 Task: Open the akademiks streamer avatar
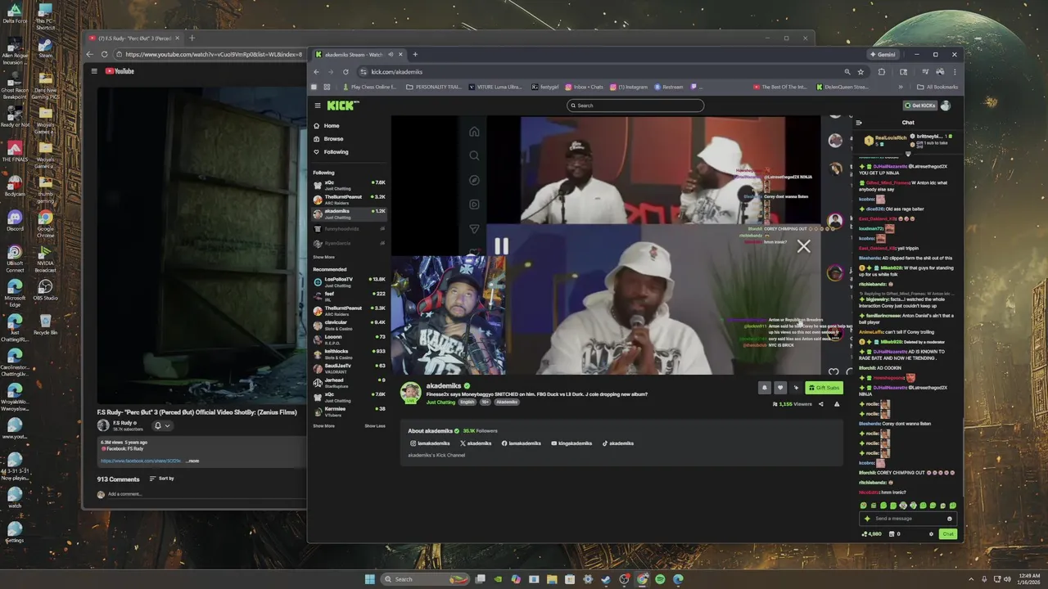(x=410, y=392)
